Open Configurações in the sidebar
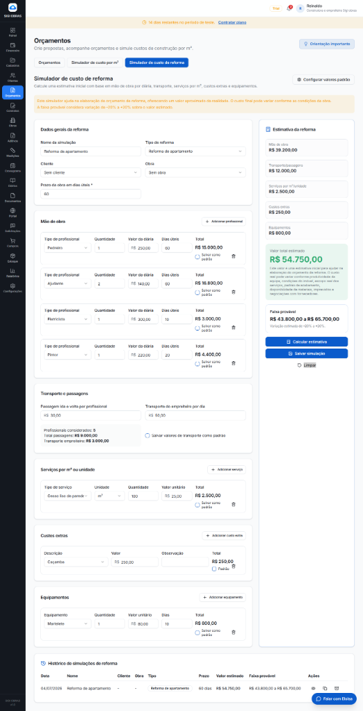 click(x=12, y=287)
